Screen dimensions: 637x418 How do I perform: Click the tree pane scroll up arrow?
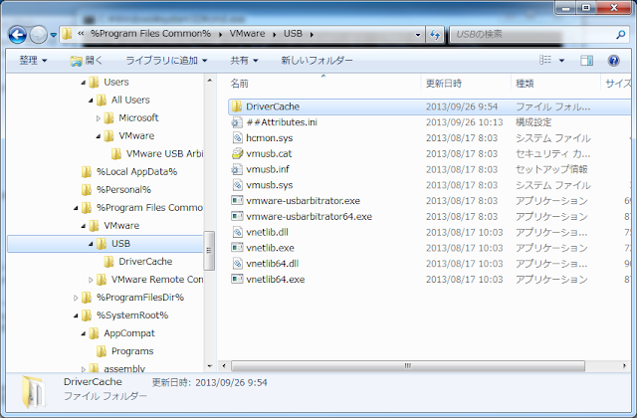[x=210, y=81]
